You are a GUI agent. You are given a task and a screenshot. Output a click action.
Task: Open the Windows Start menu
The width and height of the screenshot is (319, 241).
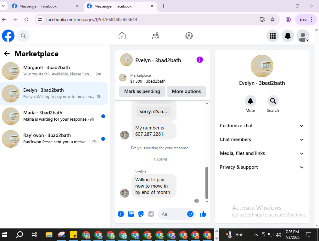point(4,235)
